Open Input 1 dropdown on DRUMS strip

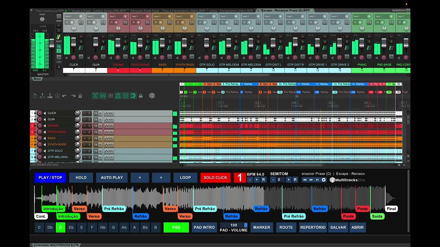tap(118, 16)
